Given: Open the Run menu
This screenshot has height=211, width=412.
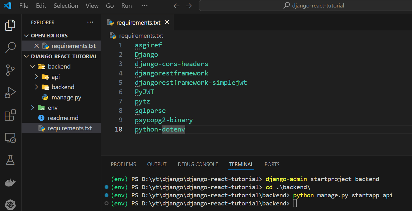Looking at the screenshot, I should [127, 6].
